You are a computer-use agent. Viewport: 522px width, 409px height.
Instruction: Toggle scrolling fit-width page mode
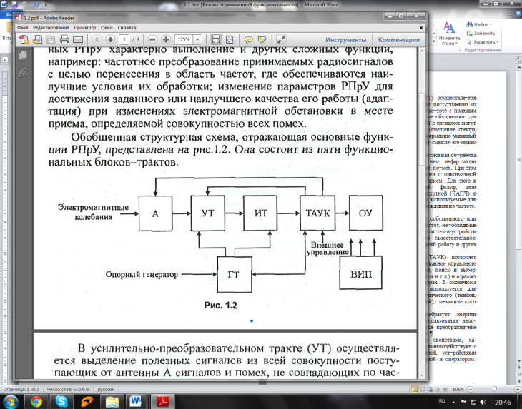[216, 39]
